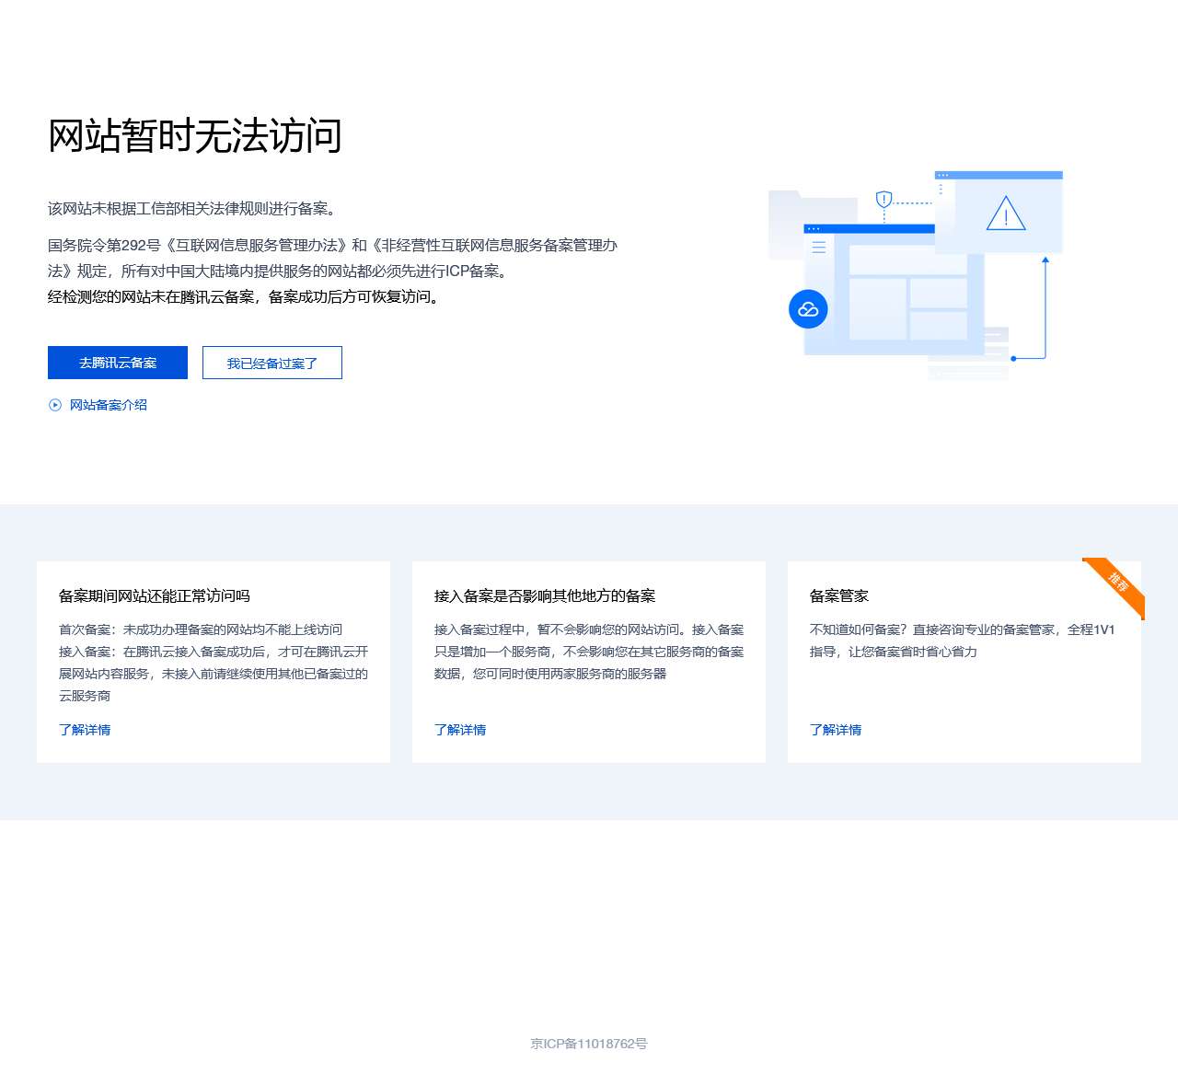点击插图中的蓝色云朵图标
1178x1074 pixels.
pos(807,309)
